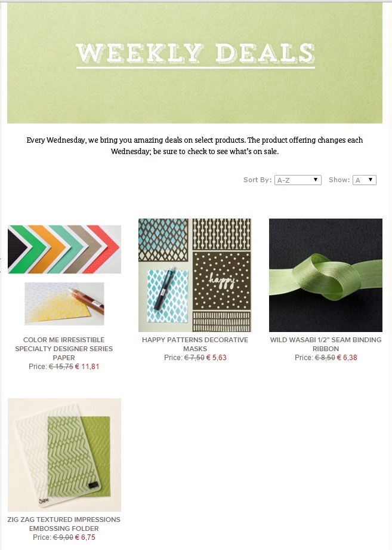Click the Sort By dropdown arrow
This screenshot has width=392, height=550.
(316, 180)
